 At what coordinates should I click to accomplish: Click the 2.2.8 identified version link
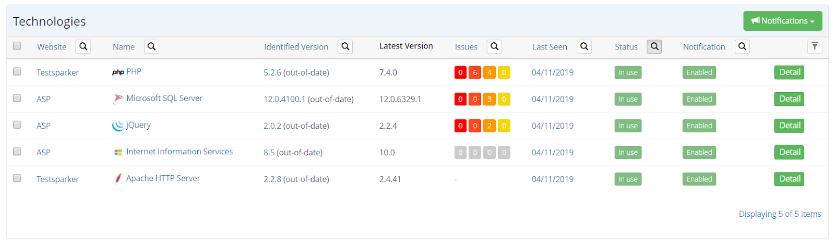pos(272,179)
